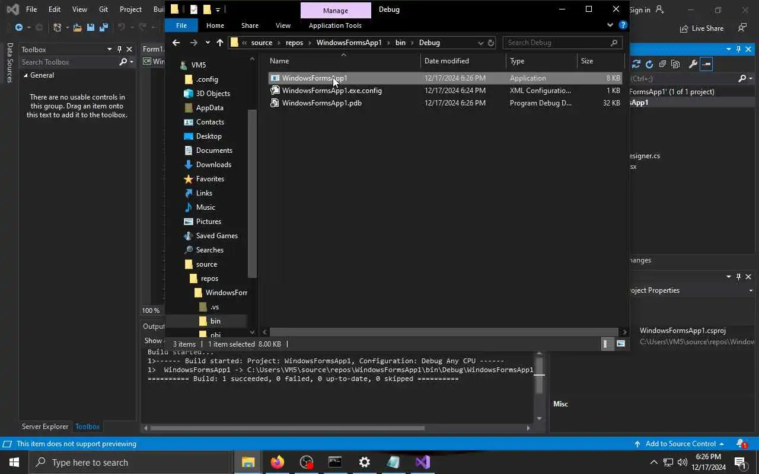
Task: Switch to Server Explorer tab
Action: (x=45, y=427)
